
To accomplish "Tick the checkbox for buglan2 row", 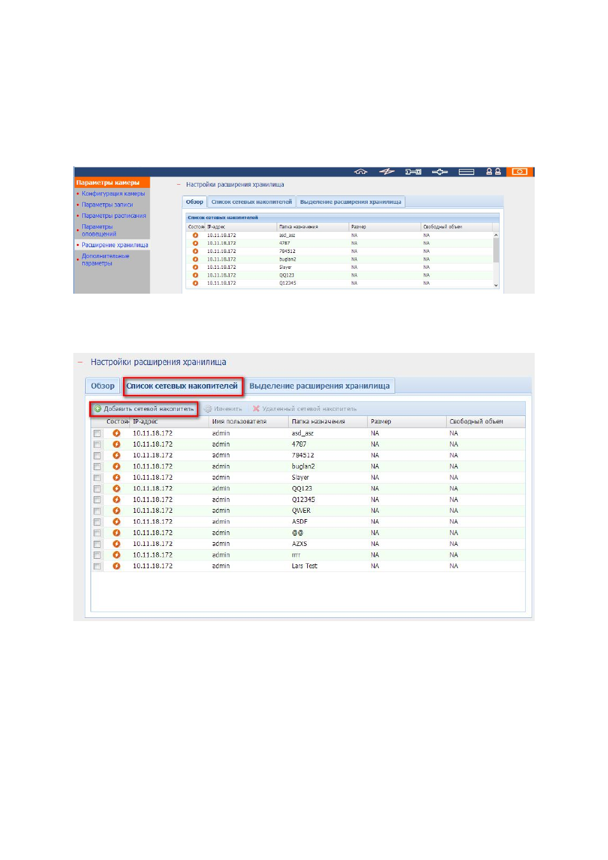I will tap(98, 467).
